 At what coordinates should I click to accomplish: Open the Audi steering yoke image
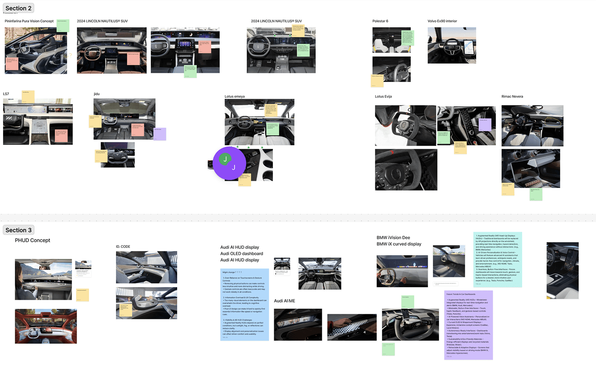(x=410, y=324)
